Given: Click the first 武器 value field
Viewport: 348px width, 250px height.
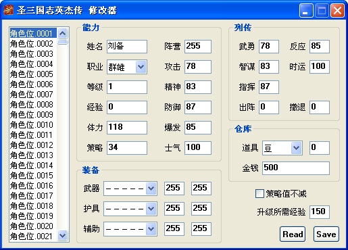Looking at the screenshot, I should 174,189.
